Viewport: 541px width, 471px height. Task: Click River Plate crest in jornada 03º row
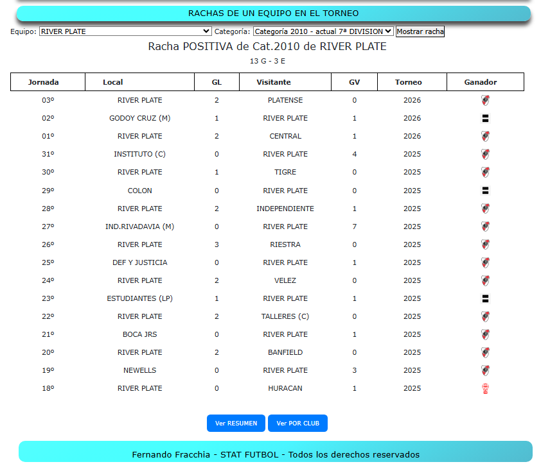coord(485,100)
